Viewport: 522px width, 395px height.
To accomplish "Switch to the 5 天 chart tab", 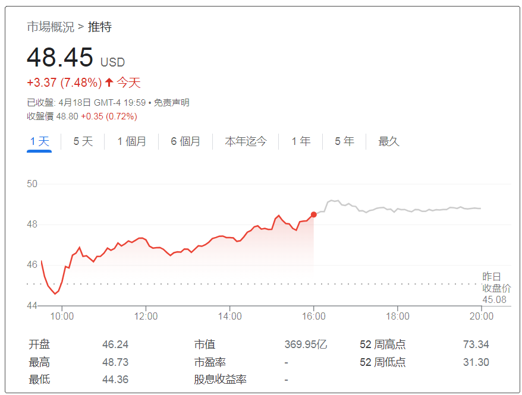I will [x=81, y=141].
